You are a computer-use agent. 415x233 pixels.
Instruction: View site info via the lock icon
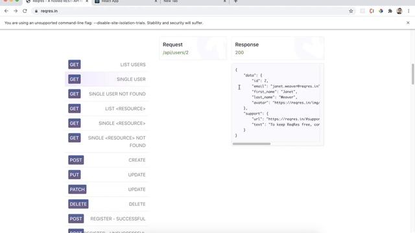pyautogui.click(x=36, y=11)
